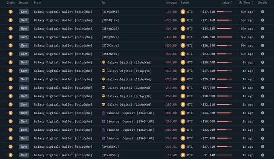Click Bitcoin chain icon in -237.51 row
This screenshot has width=274, height=159.
coord(10,146)
